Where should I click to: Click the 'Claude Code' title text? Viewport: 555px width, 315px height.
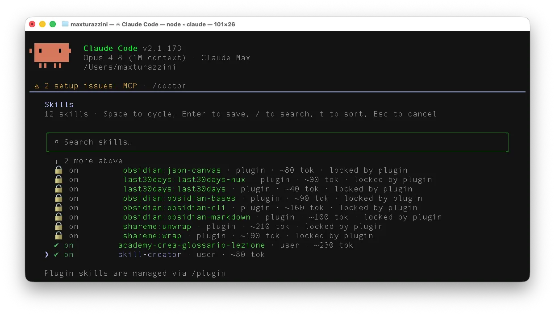pos(111,48)
